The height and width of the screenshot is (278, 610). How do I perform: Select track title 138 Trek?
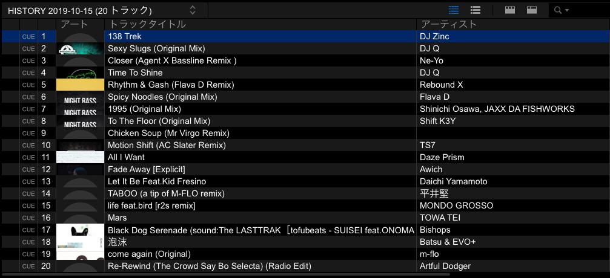[125, 36]
